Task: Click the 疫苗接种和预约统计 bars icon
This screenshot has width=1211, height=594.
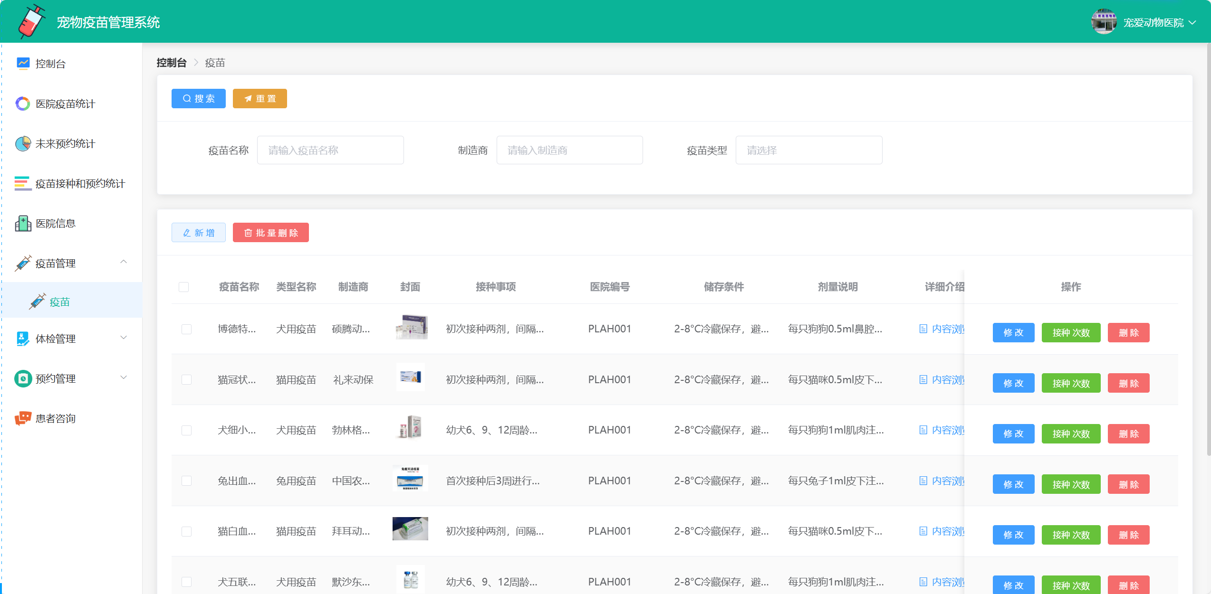Action: pyautogui.click(x=23, y=183)
